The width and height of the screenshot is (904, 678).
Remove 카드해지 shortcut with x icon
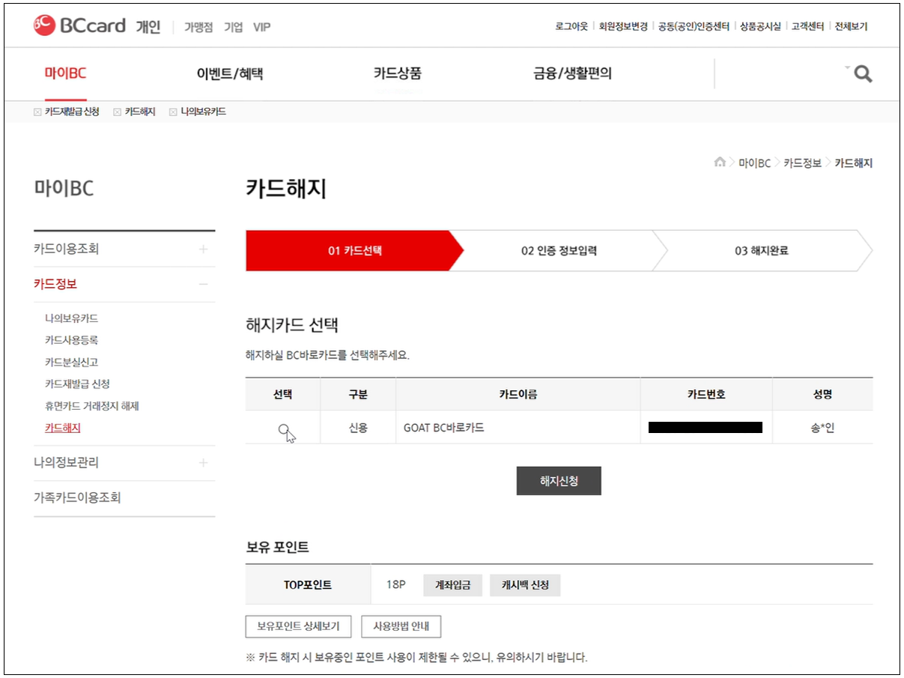coord(117,112)
